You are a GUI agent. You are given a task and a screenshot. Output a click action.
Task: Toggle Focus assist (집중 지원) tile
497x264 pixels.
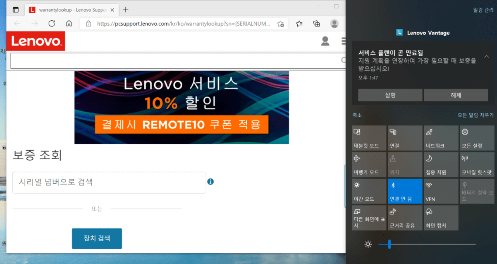pyautogui.click(x=441, y=164)
